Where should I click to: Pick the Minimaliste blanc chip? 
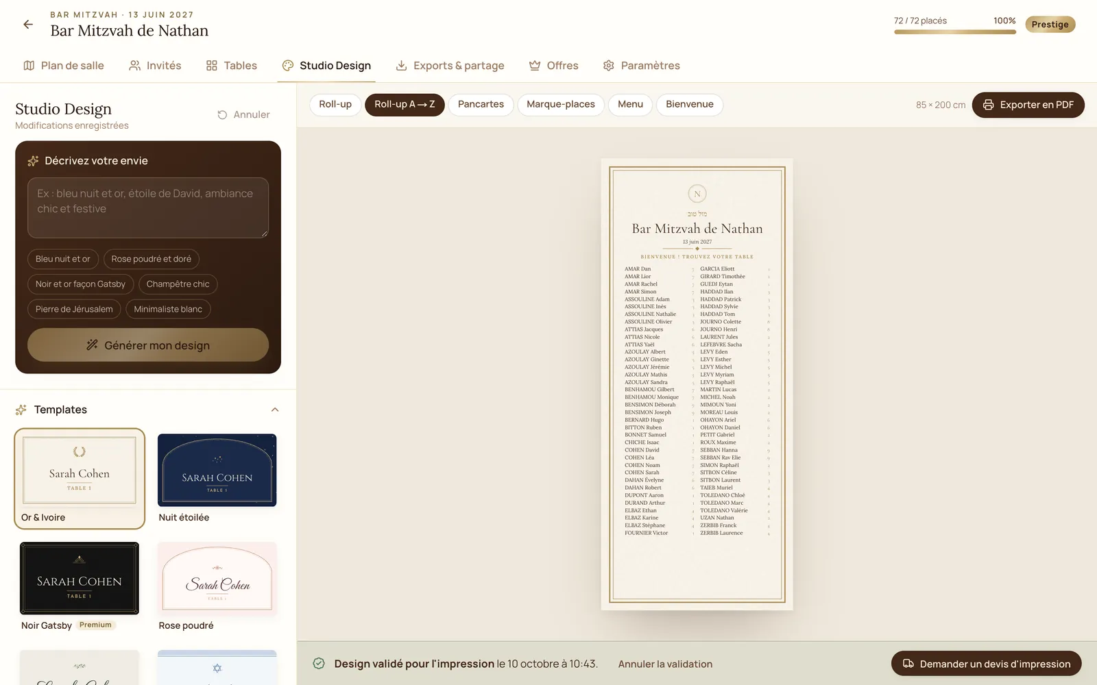[168, 310]
